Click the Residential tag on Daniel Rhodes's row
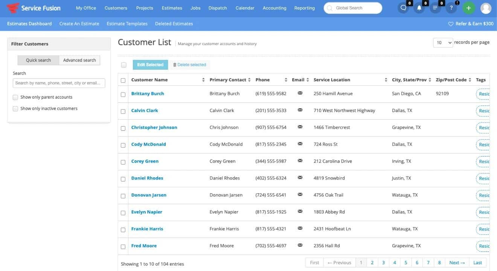 484,178
